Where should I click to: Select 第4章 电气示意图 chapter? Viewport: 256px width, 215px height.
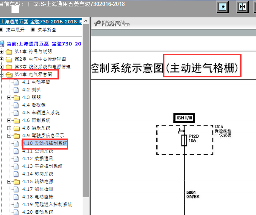pyautogui.click(x=33, y=74)
